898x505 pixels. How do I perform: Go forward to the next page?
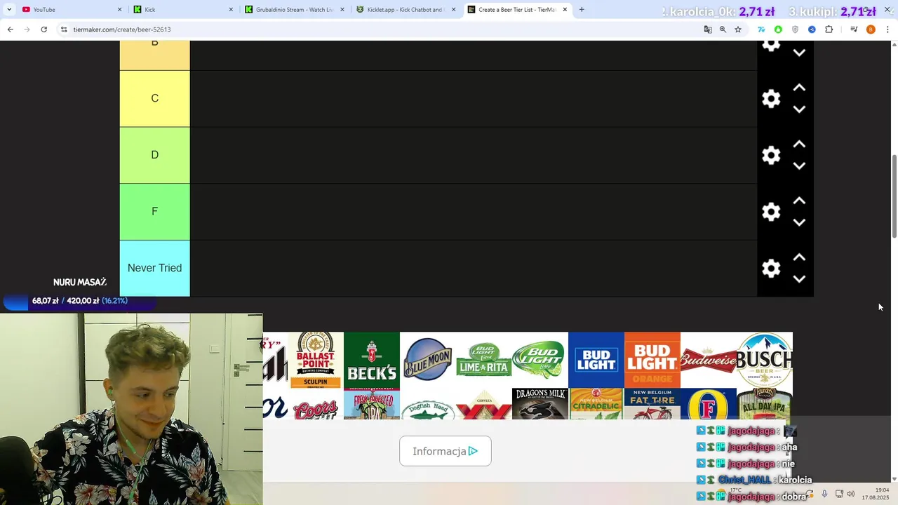coord(27,29)
